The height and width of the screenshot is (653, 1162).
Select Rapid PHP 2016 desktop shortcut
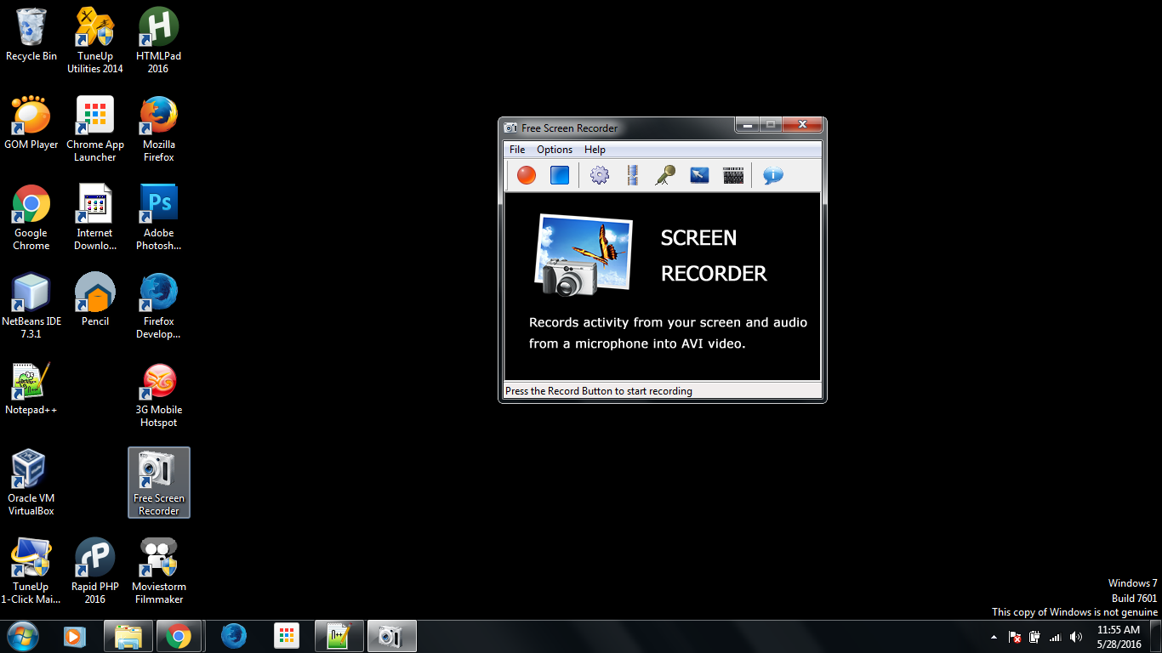tap(95, 571)
